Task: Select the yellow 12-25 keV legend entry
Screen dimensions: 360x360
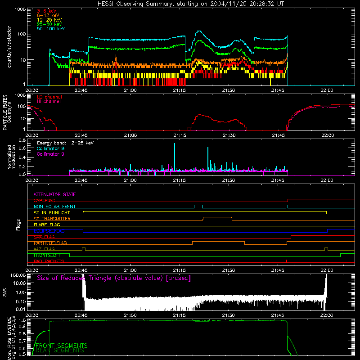Action: pos(49,20)
